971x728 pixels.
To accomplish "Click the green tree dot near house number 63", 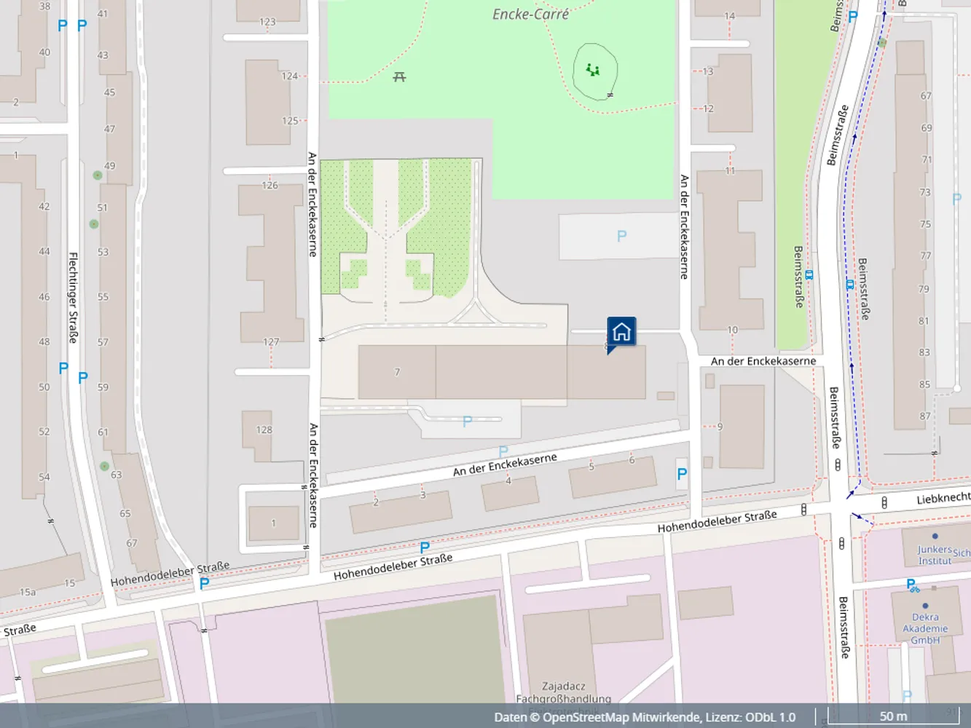I will 104,466.
